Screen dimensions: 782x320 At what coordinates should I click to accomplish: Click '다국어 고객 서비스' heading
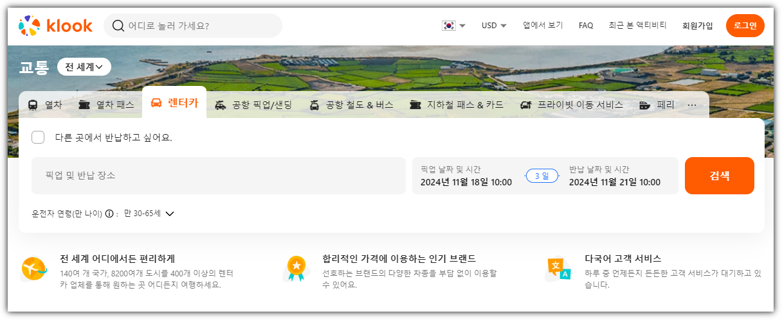pyautogui.click(x=623, y=258)
